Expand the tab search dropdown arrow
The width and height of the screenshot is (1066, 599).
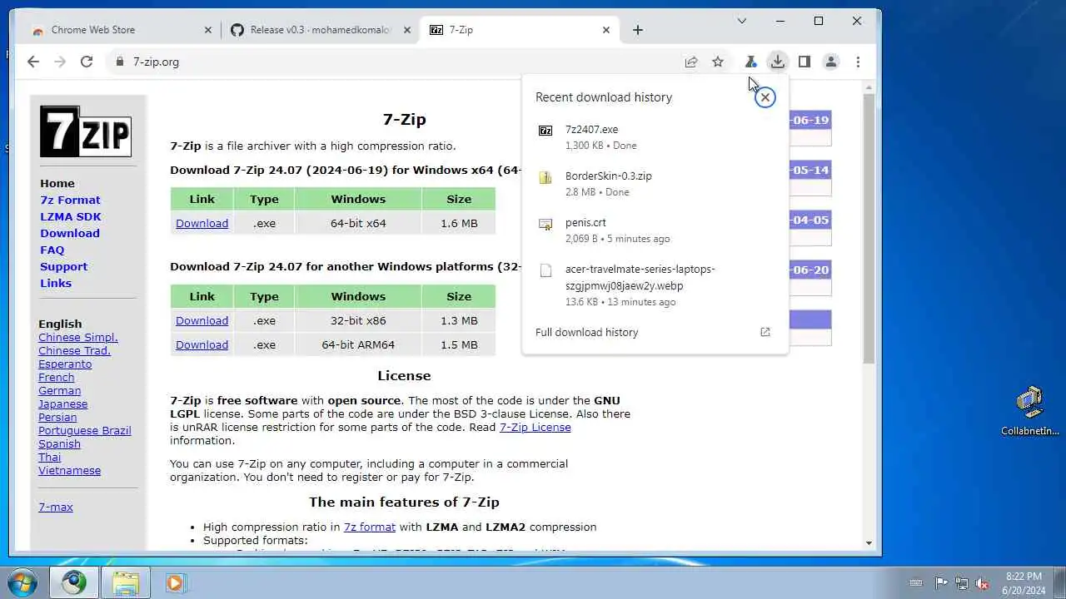coord(741,21)
